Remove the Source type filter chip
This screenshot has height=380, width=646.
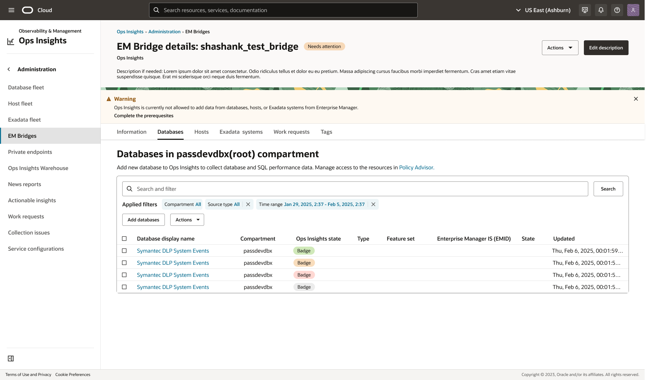pos(248,204)
